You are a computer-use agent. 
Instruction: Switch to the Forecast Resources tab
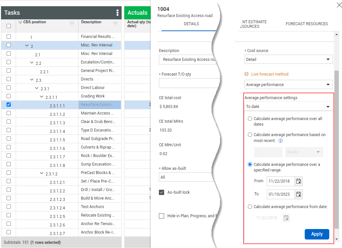[306, 24]
